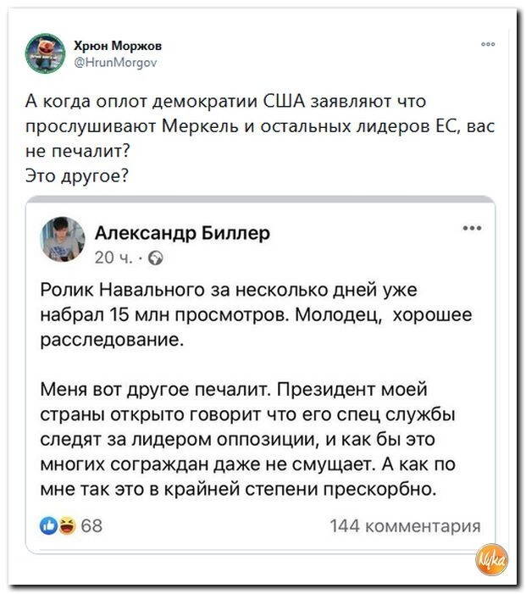The width and height of the screenshot is (526, 594).
Task: Click the word 'расследование' in the quoted post
Action: click(112, 340)
